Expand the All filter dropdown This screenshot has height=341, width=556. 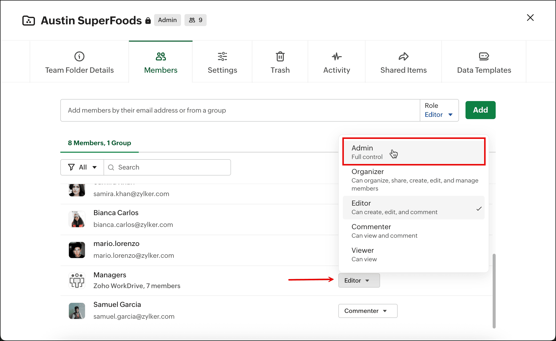(x=82, y=167)
